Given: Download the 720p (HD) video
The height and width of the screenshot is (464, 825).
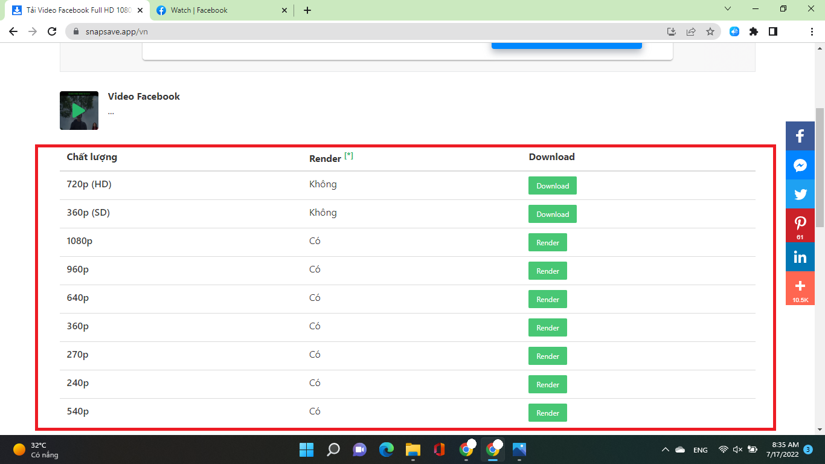Looking at the screenshot, I should (x=552, y=185).
